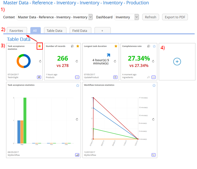Refresh the Number of records indicator
Image resolution: width=197 pixels, height=169 pixels.
pos(77,61)
